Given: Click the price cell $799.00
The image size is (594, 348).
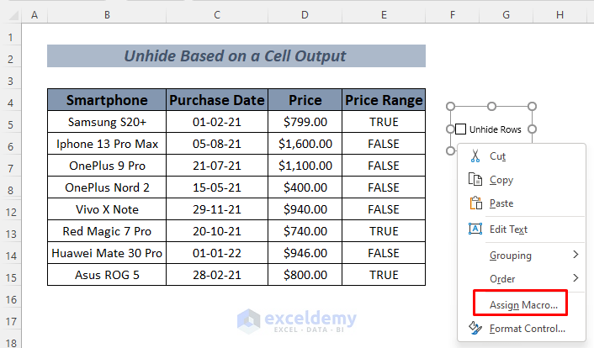Looking at the screenshot, I should 305,122.
